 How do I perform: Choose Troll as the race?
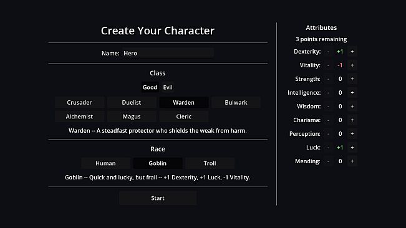(210, 163)
